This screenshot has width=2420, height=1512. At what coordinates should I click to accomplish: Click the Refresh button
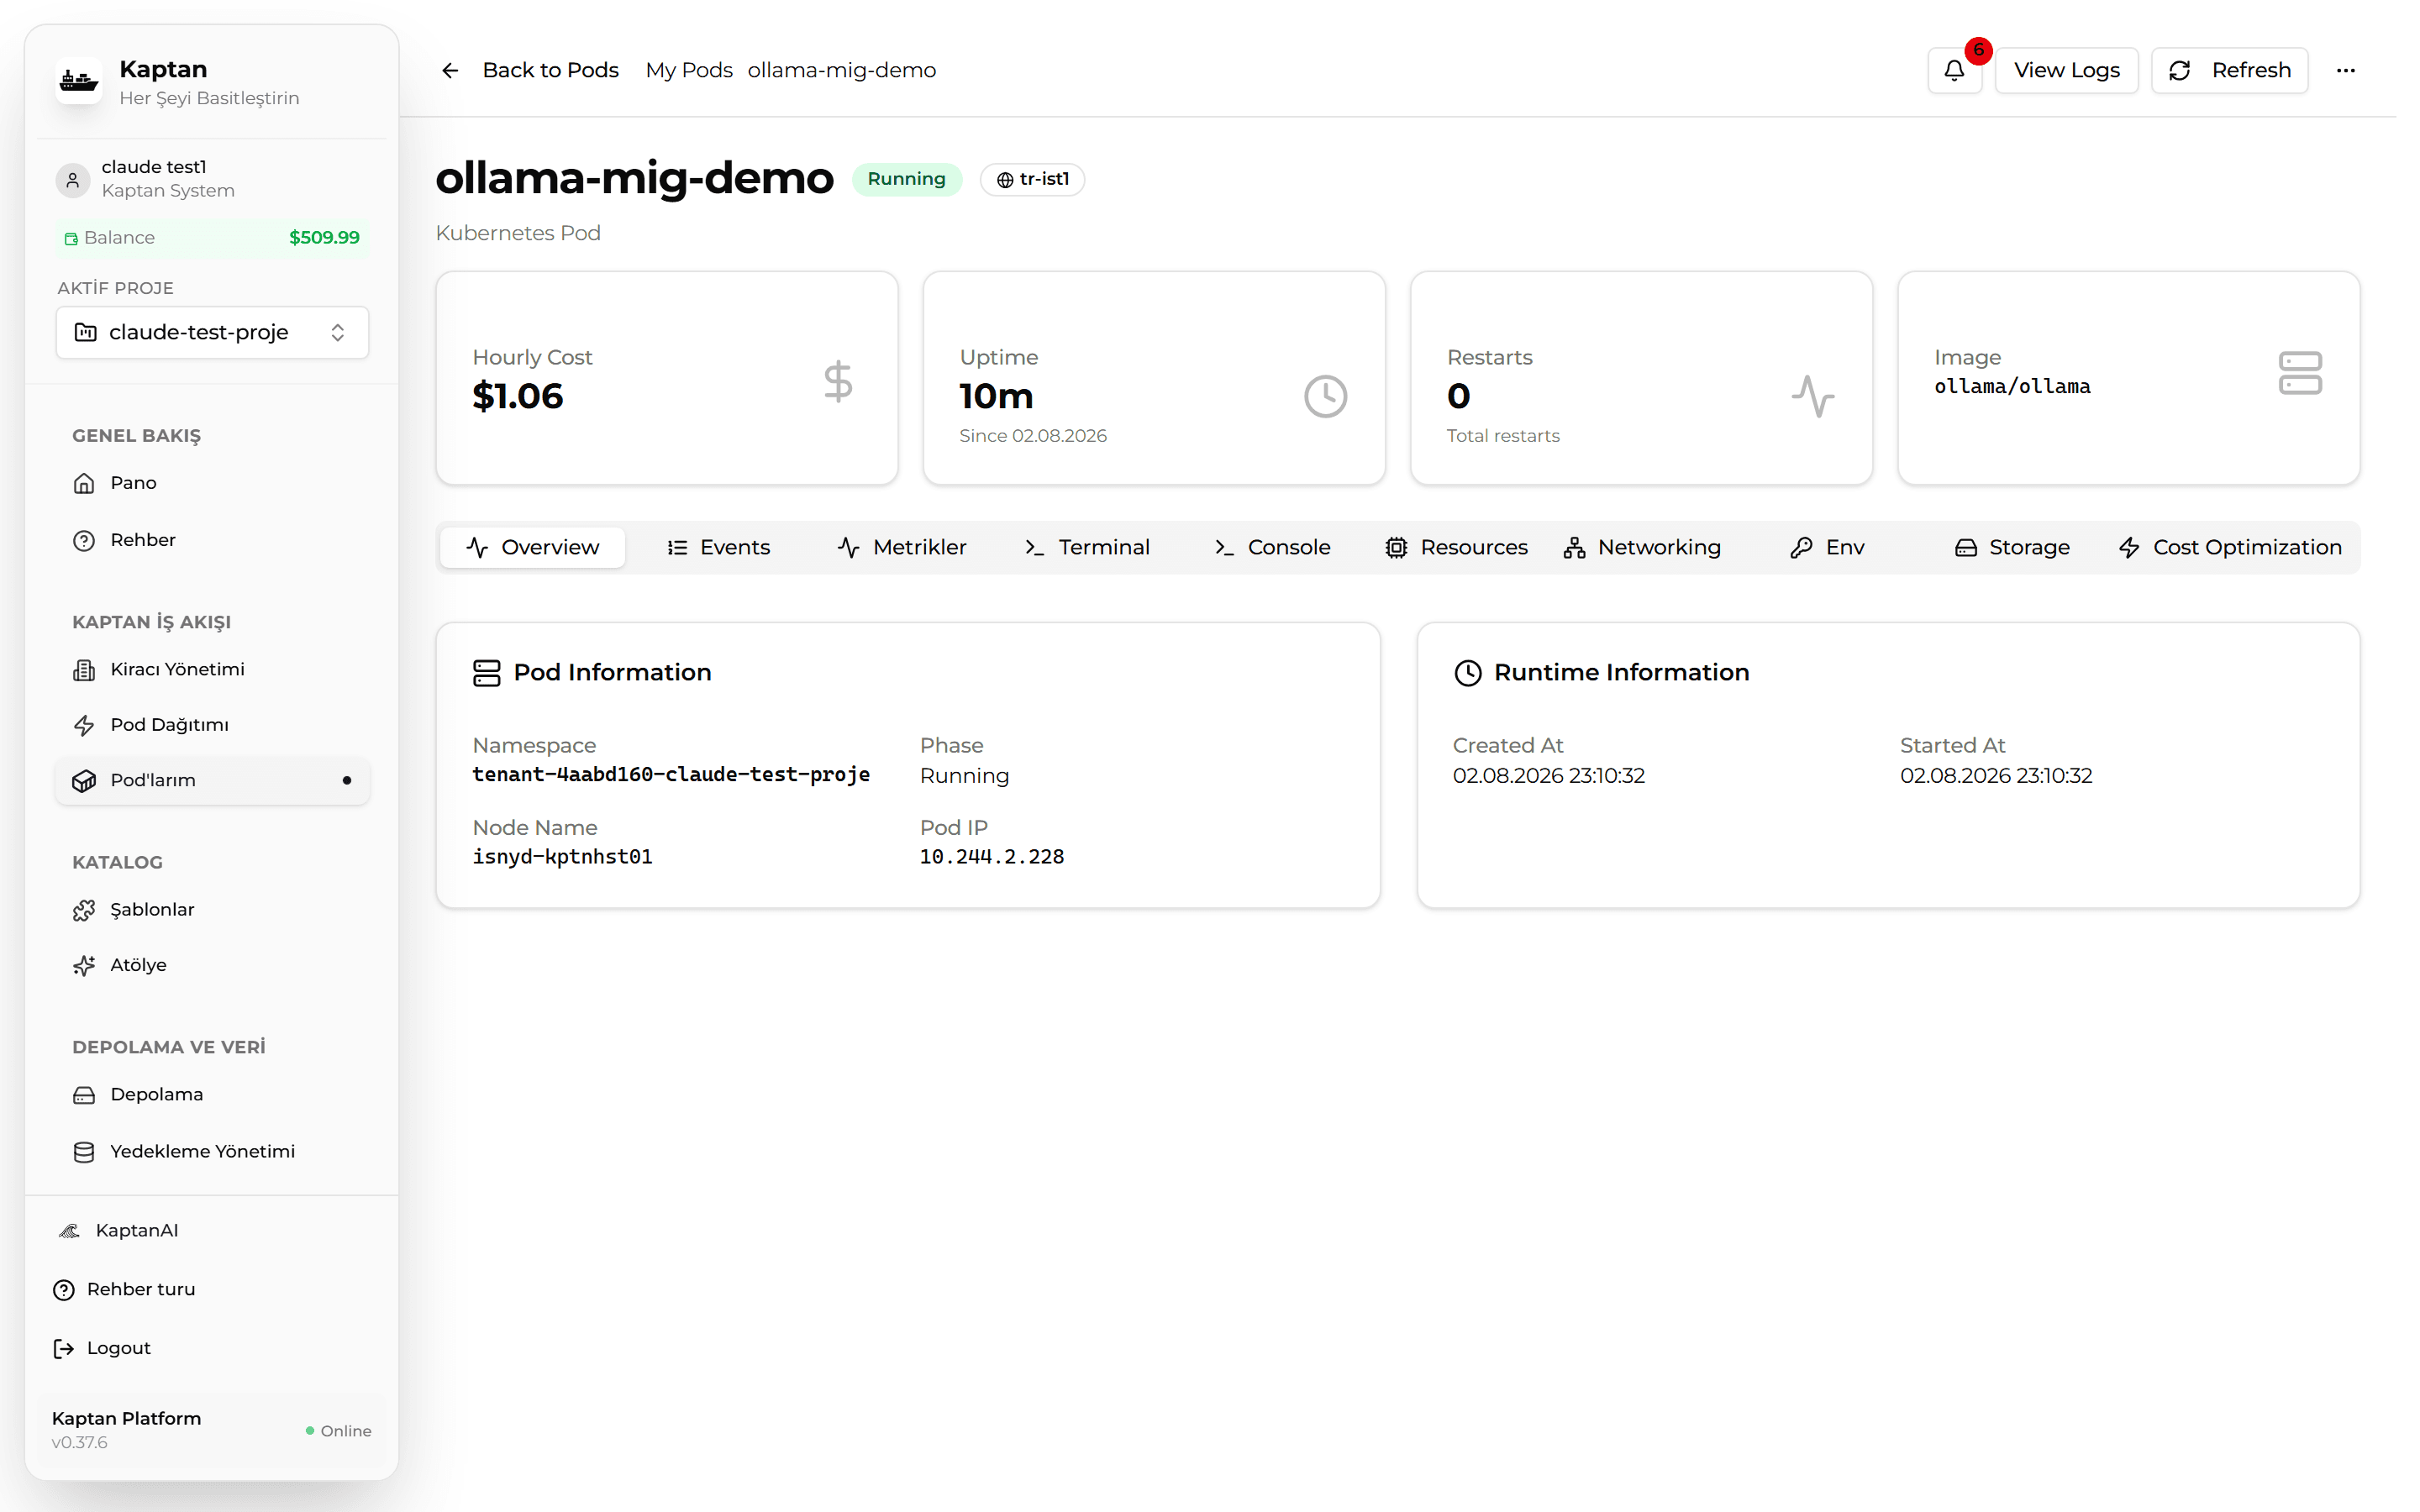click(x=2229, y=70)
